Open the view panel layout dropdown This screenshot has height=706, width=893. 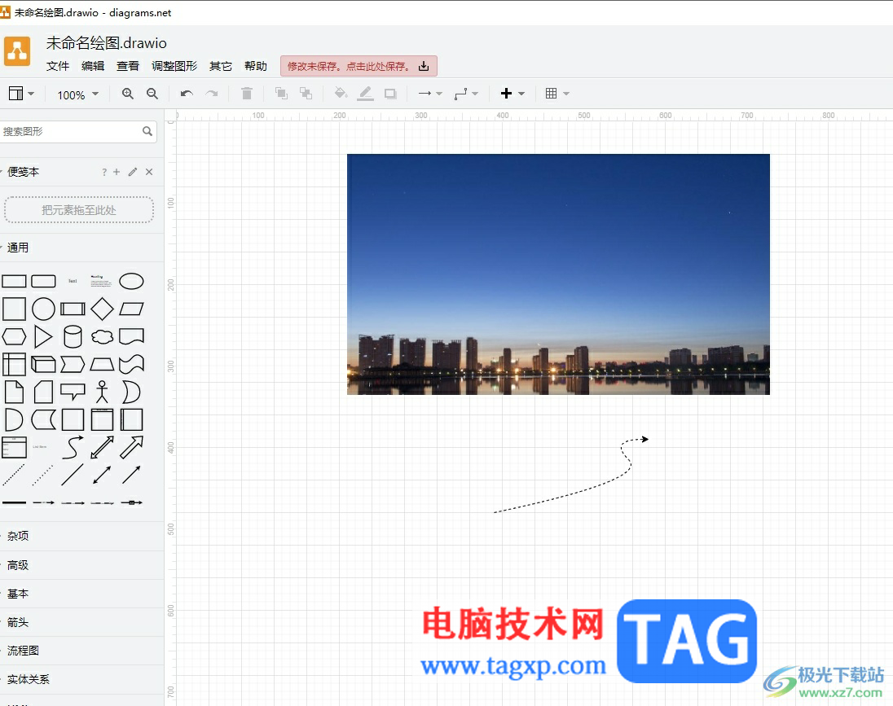[x=22, y=94]
